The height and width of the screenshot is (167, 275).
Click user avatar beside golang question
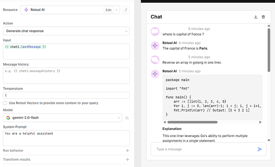click(155, 60)
